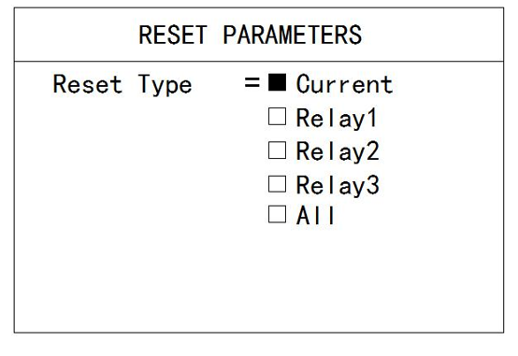This screenshot has width=518, height=356.
Task: Click the word Reset in Reset Type
Action: [x=88, y=84]
